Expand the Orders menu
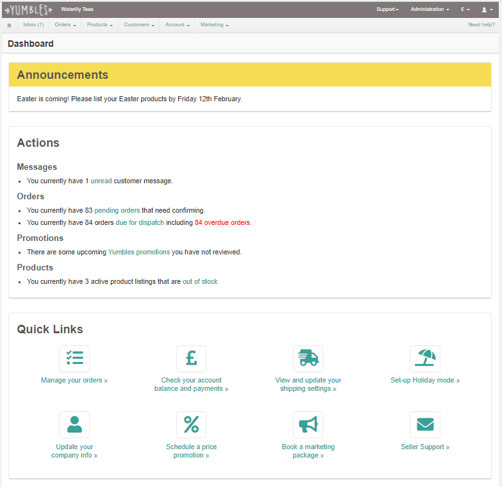502x487 pixels. pyautogui.click(x=65, y=24)
